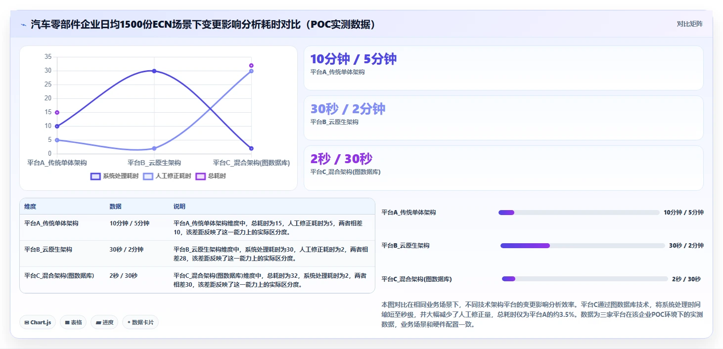This screenshot has width=723, height=349.
Task: Click the 系统处理耗时 point at 平台A
Action: coord(57,127)
